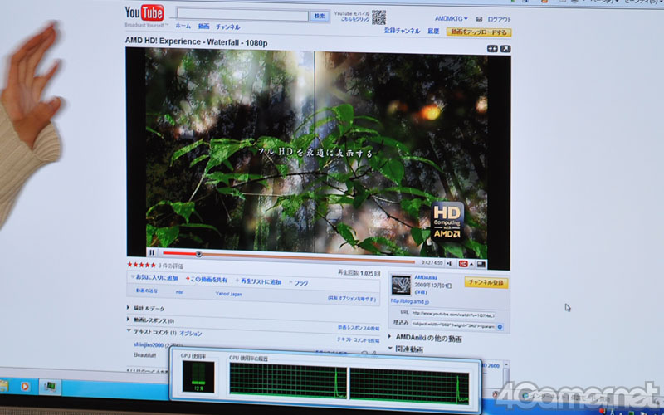
Task: Click the media player taskbar icon
Action: pyautogui.click(x=25, y=386)
